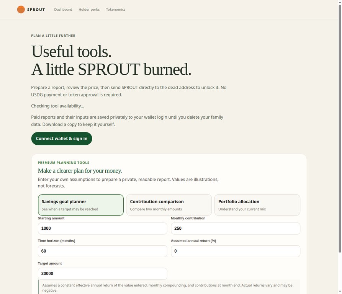Click Connect wallet & sign in button
Screen dimensions: 342x294
pyautogui.click(x=62, y=139)
